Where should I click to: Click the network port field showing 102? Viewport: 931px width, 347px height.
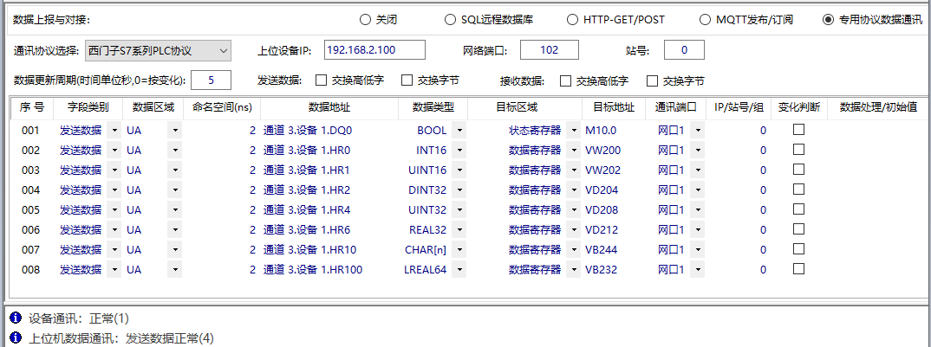[x=549, y=51]
